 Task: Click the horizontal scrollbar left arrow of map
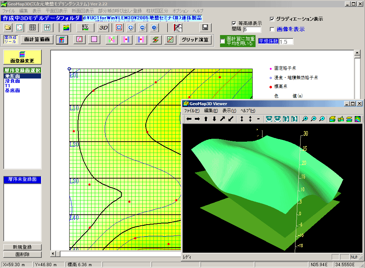pos(53,254)
